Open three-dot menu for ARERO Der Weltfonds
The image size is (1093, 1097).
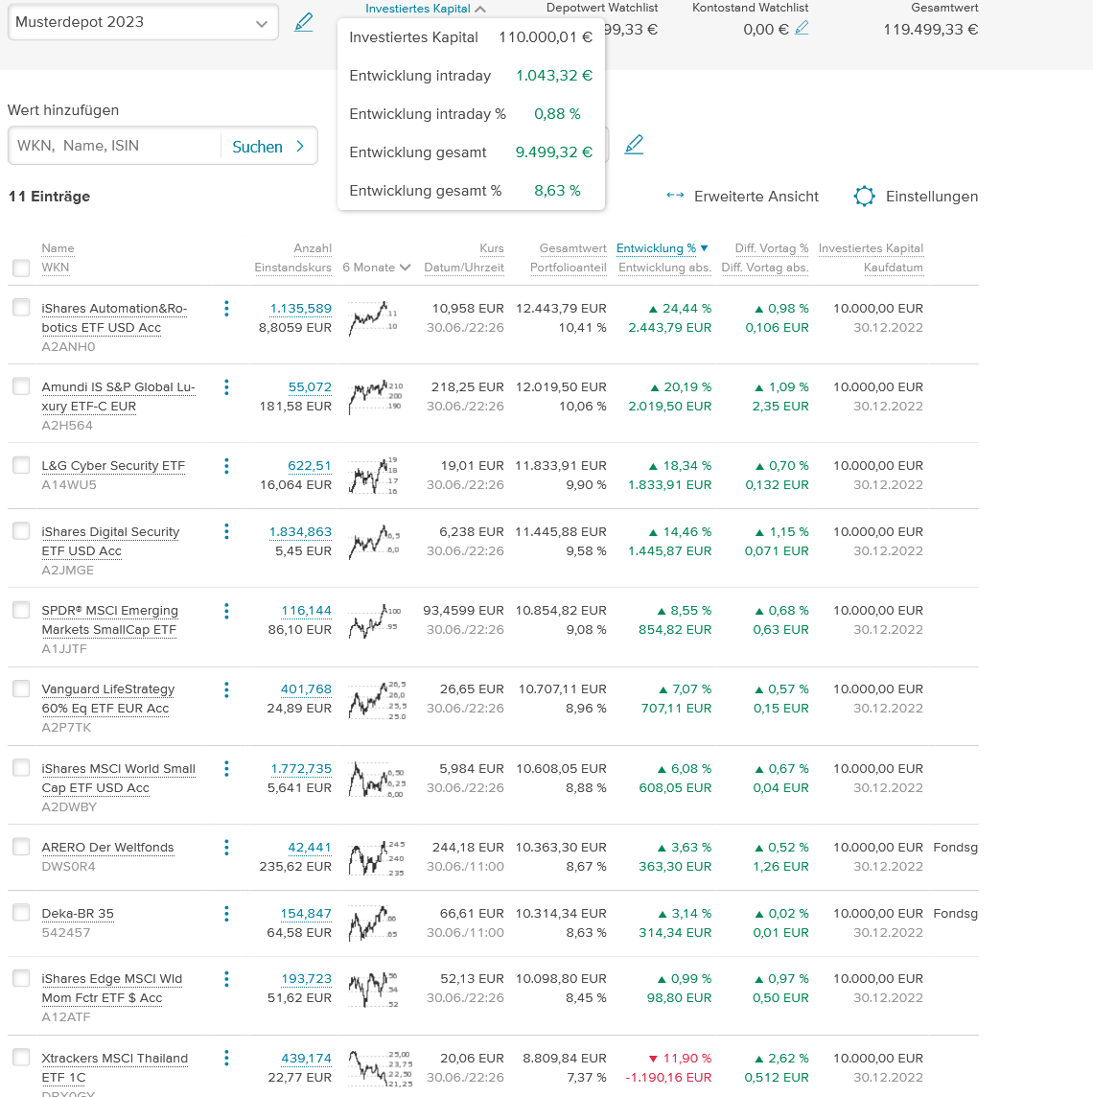click(x=226, y=848)
